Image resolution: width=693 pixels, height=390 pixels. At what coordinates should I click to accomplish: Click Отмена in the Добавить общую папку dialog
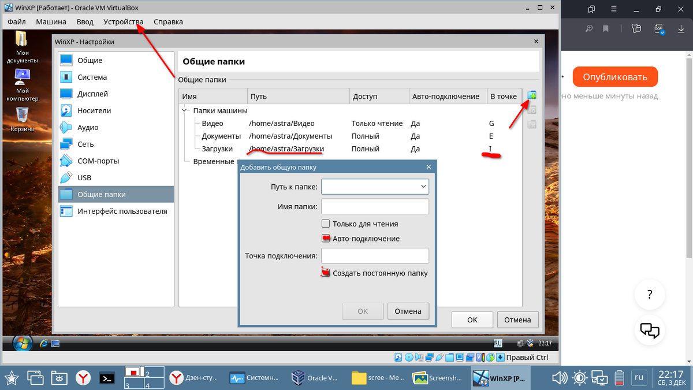point(408,311)
